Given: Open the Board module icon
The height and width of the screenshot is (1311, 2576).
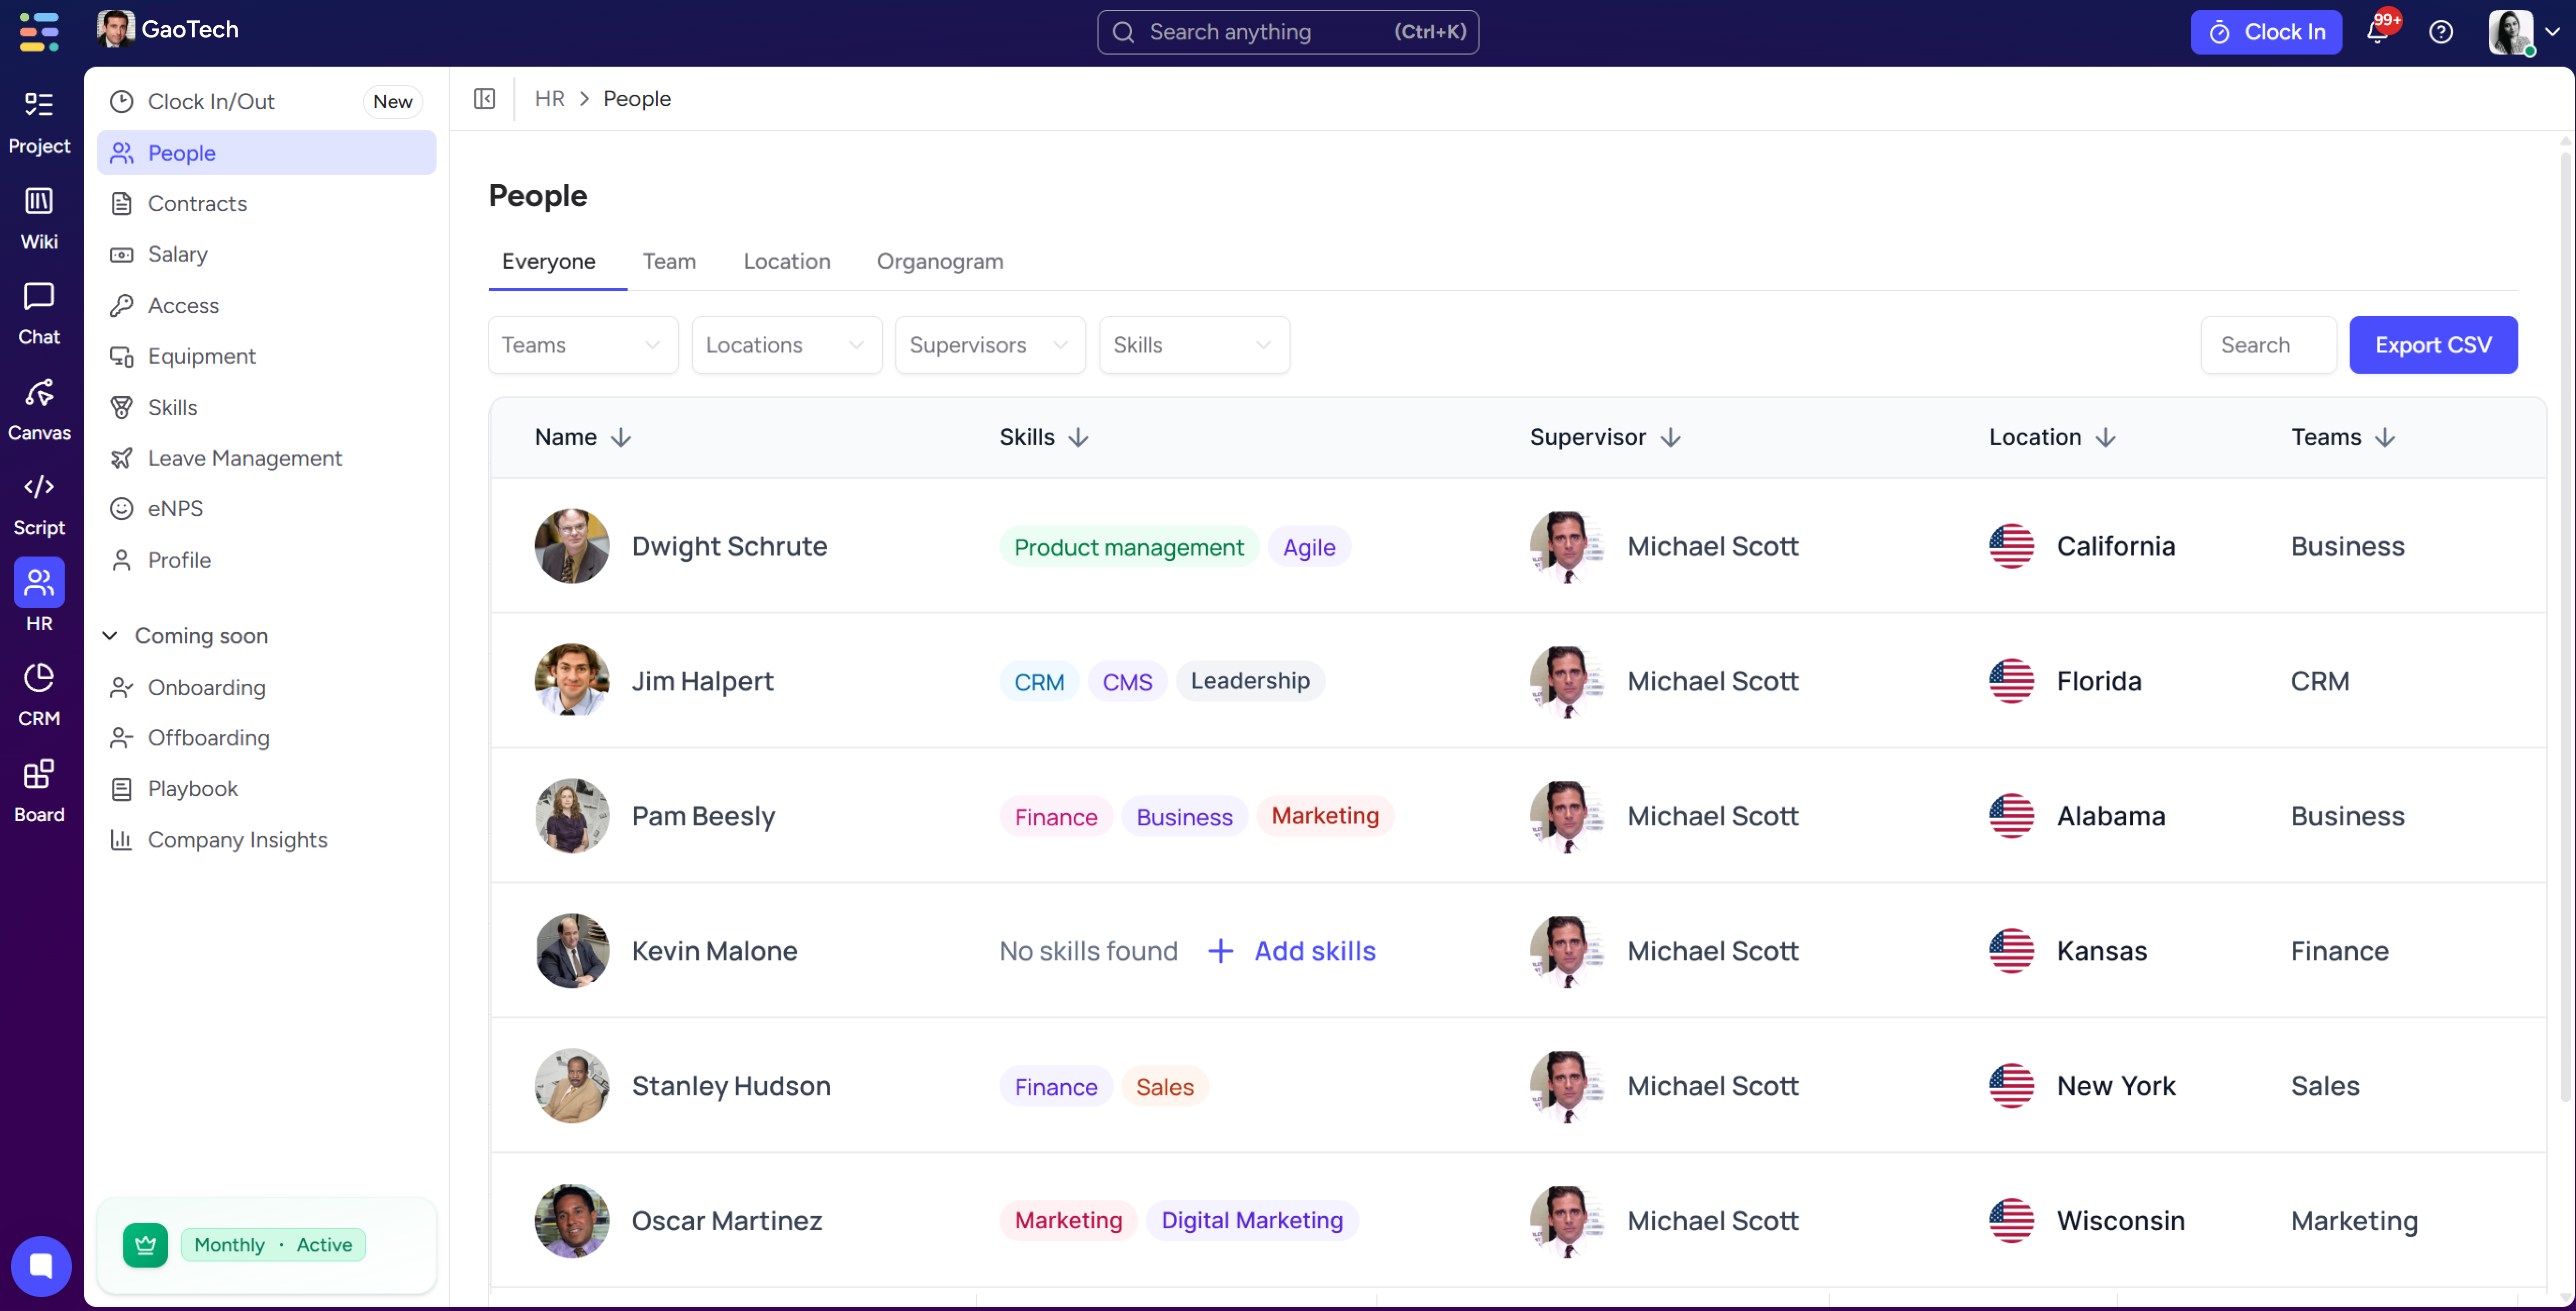Looking at the screenshot, I should pos(39,774).
